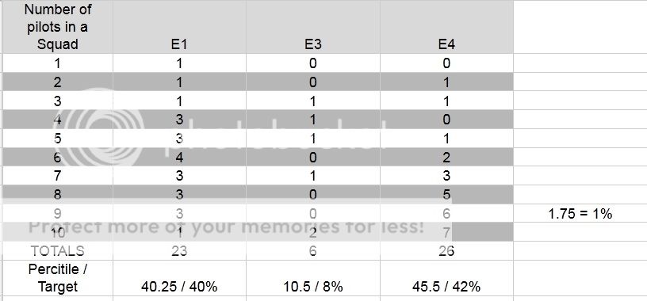
Task: Click the '10.5 / 8%' cell
Action: point(312,278)
